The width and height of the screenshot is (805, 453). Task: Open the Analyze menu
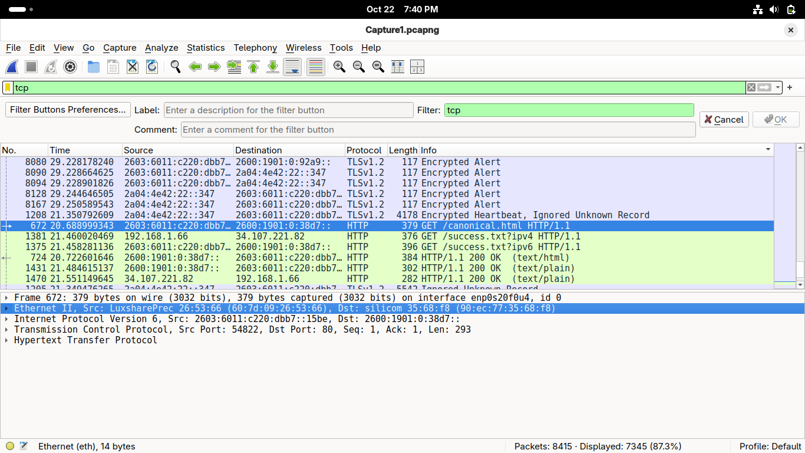coord(161,48)
